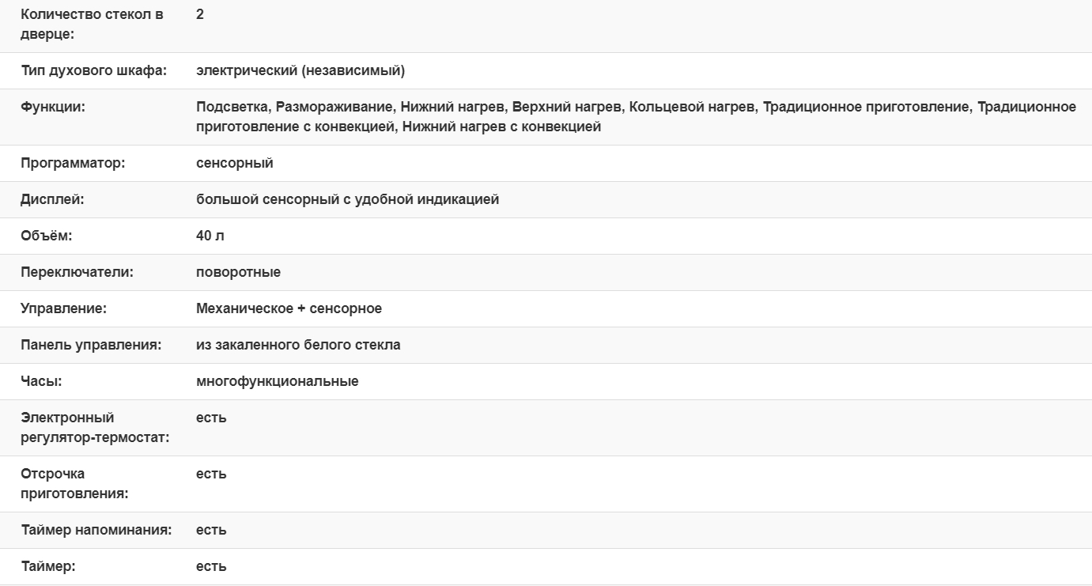Image resolution: width=1092 pixels, height=586 pixels.
Task: Click the 'Панель управления:' label
Action: coord(91,345)
